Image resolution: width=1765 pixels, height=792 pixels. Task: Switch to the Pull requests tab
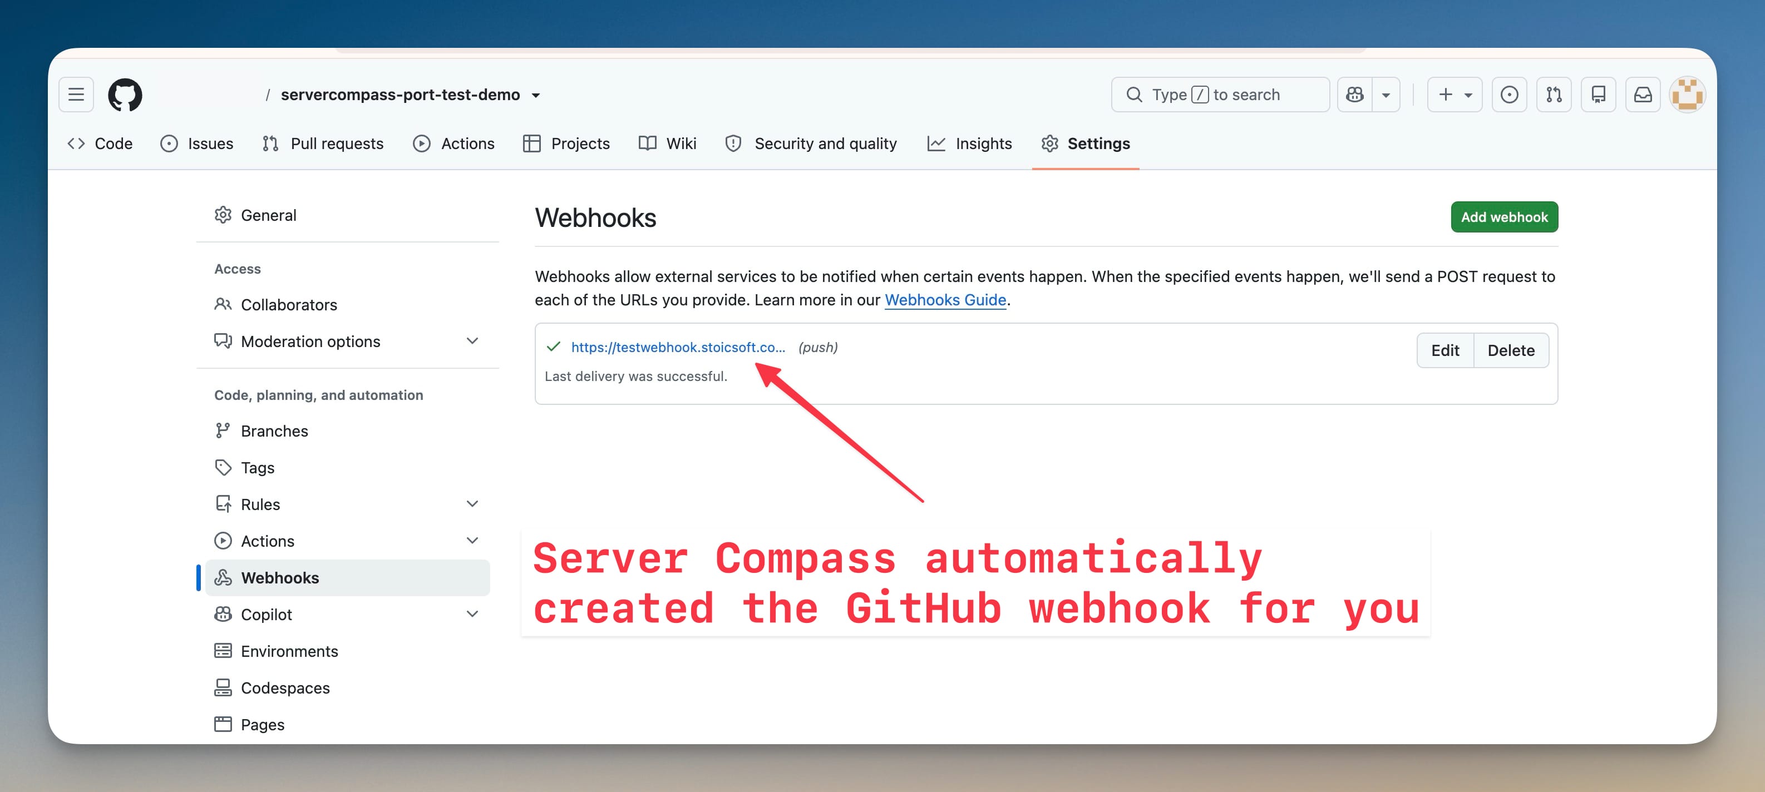click(323, 143)
